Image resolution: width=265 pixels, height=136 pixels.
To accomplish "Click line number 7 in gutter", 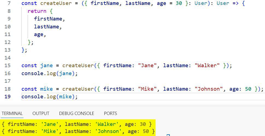I will pyautogui.click(x=9, y=3).
